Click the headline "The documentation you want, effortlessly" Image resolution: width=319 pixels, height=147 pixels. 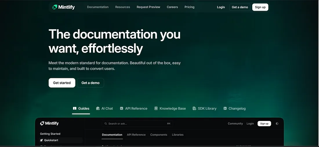(115, 41)
